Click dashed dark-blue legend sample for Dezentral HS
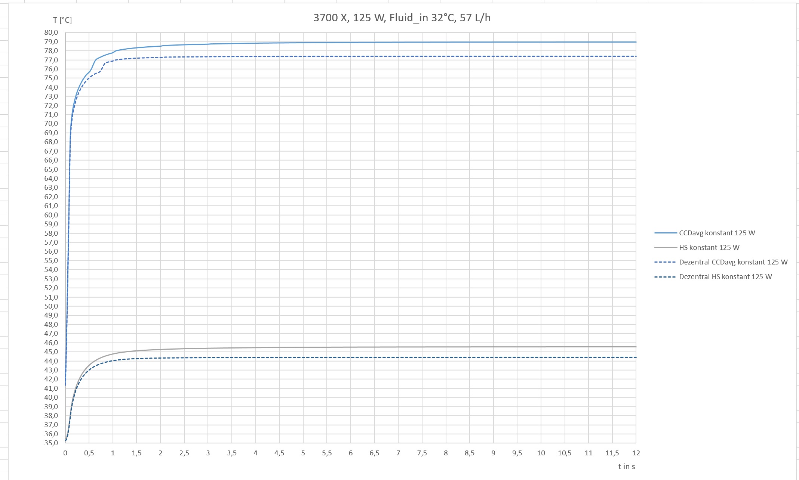 point(666,277)
